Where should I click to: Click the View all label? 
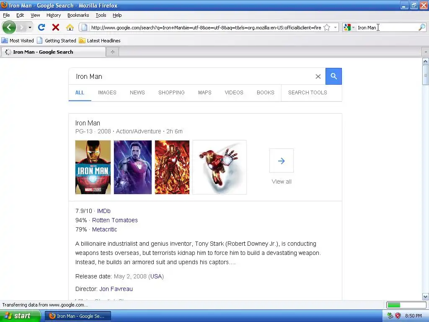click(282, 182)
